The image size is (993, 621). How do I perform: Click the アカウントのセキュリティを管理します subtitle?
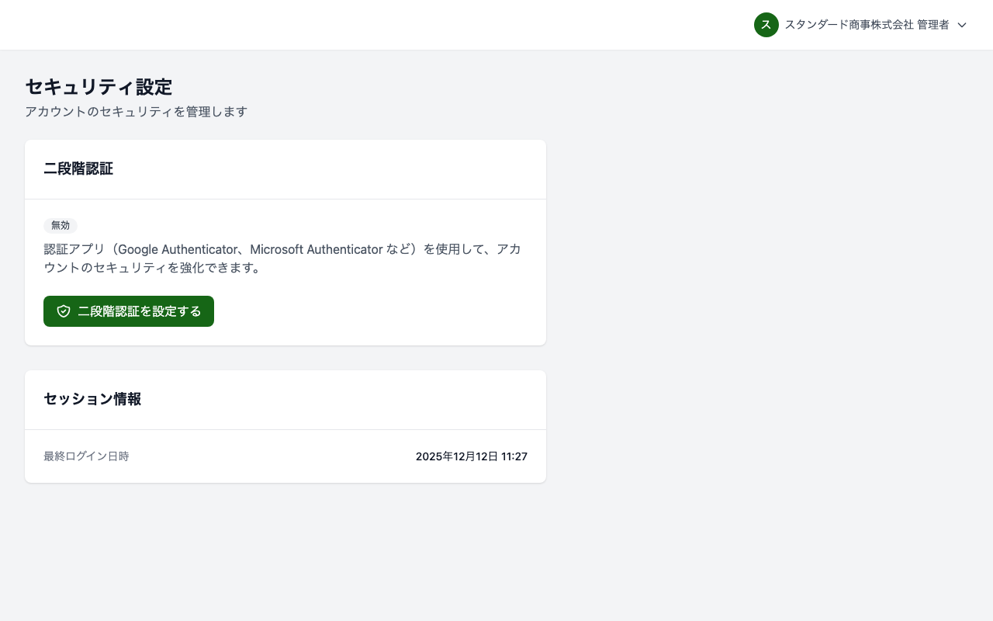(x=136, y=112)
